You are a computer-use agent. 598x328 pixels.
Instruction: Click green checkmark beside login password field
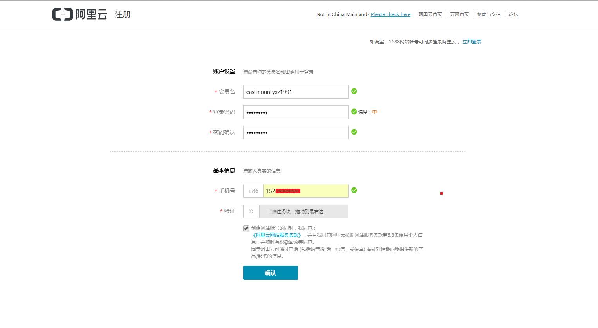pos(354,112)
